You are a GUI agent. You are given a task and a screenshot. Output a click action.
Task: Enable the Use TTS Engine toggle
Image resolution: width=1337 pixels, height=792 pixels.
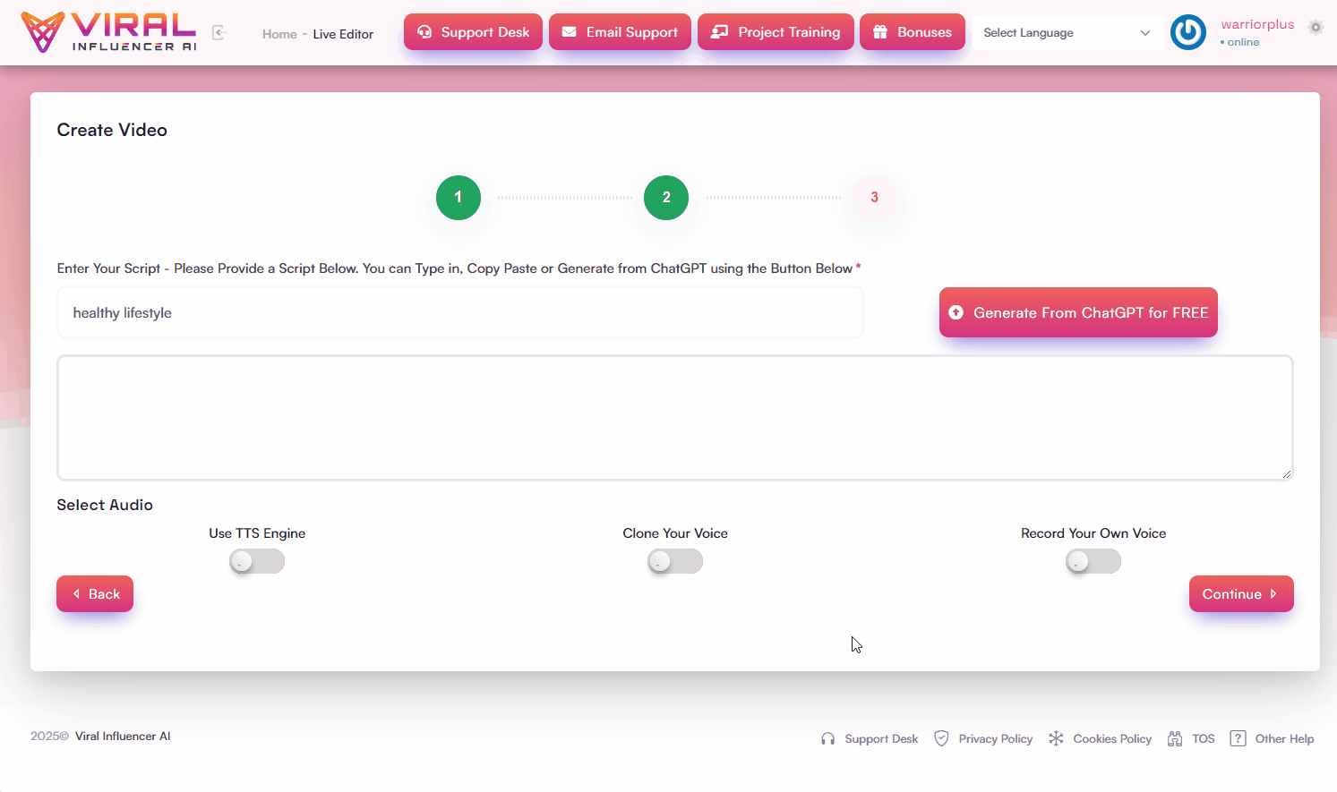(x=257, y=561)
